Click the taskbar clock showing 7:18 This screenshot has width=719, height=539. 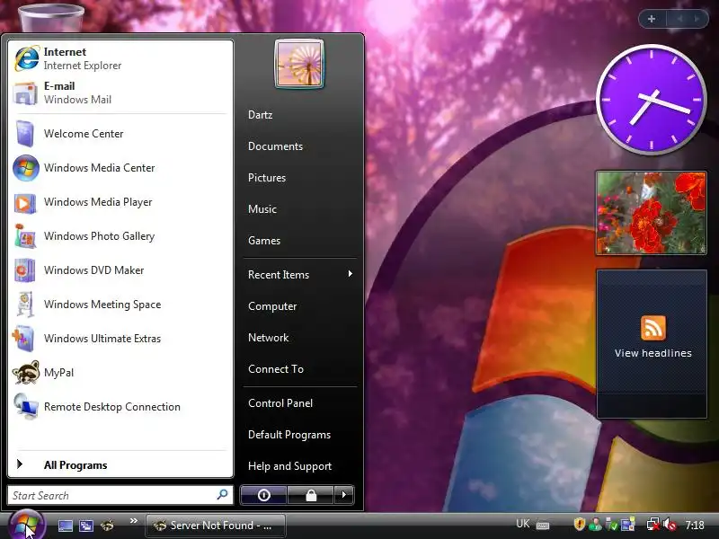tap(695, 525)
